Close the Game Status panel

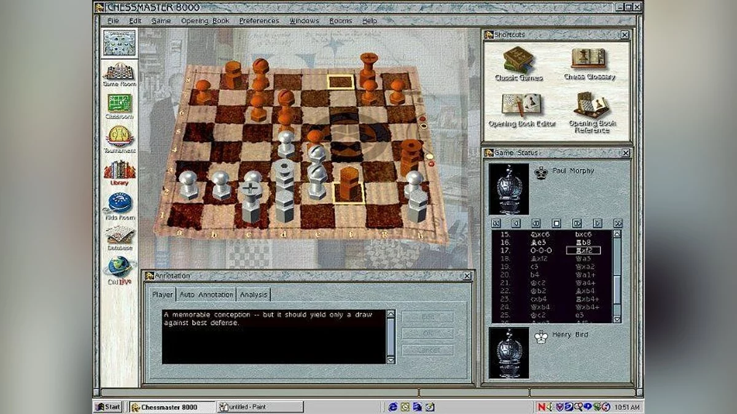click(625, 153)
